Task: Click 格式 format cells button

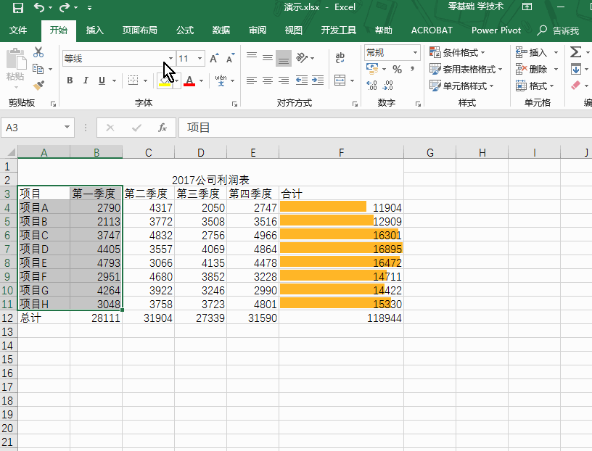Action: tap(535, 86)
